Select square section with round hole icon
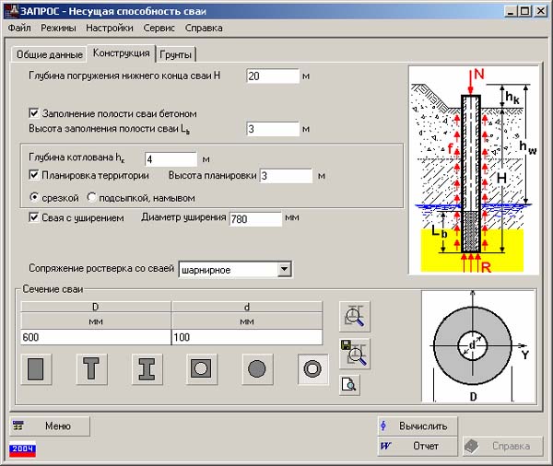 point(202,368)
